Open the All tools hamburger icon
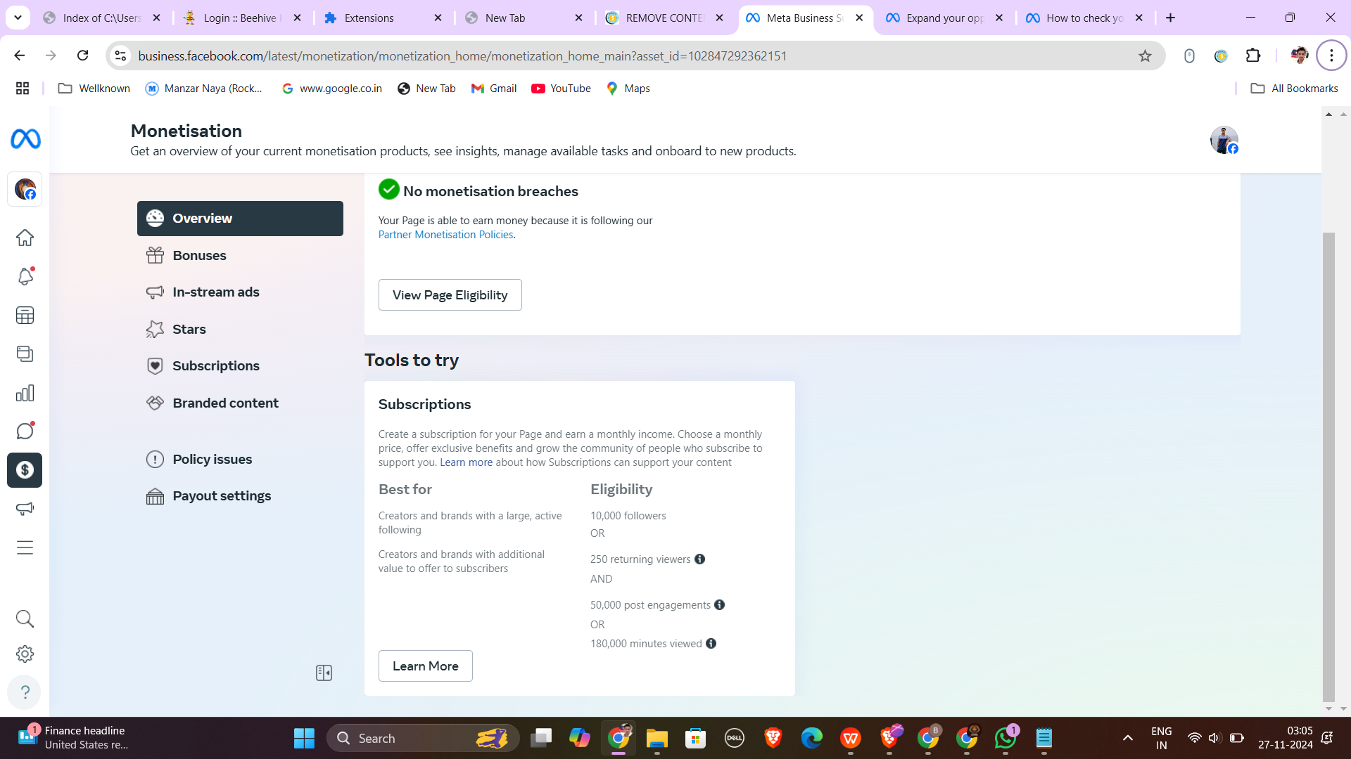Image resolution: width=1351 pixels, height=759 pixels. tap(25, 547)
